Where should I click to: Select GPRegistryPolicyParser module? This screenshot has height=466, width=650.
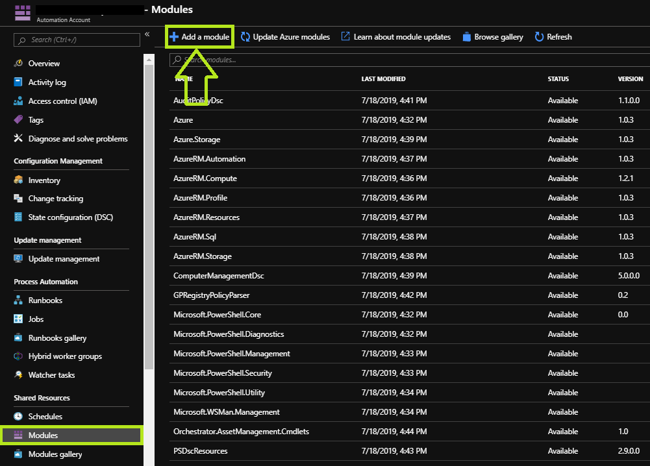click(410, 295)
